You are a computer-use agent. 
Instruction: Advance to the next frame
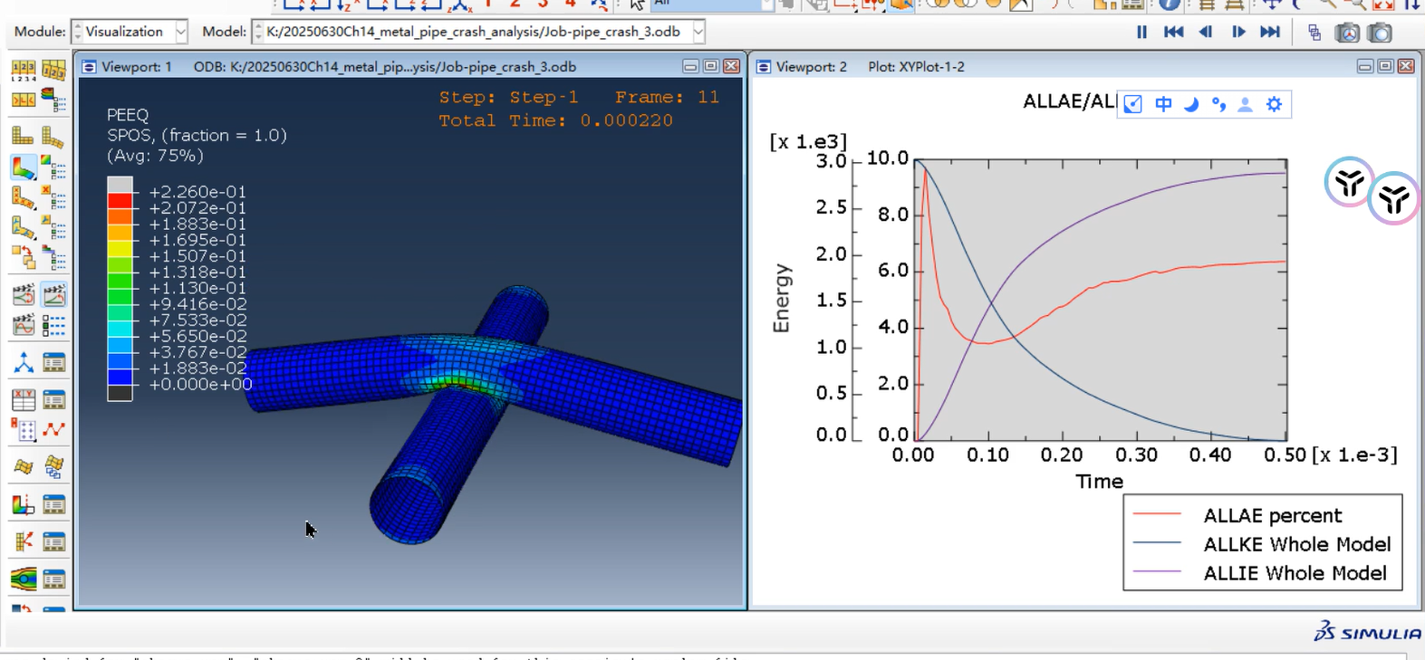pos(1238,32)
